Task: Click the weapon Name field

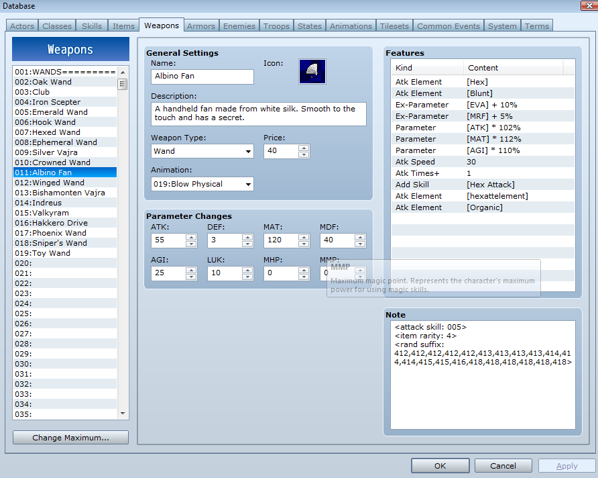Action: (202, 77)
